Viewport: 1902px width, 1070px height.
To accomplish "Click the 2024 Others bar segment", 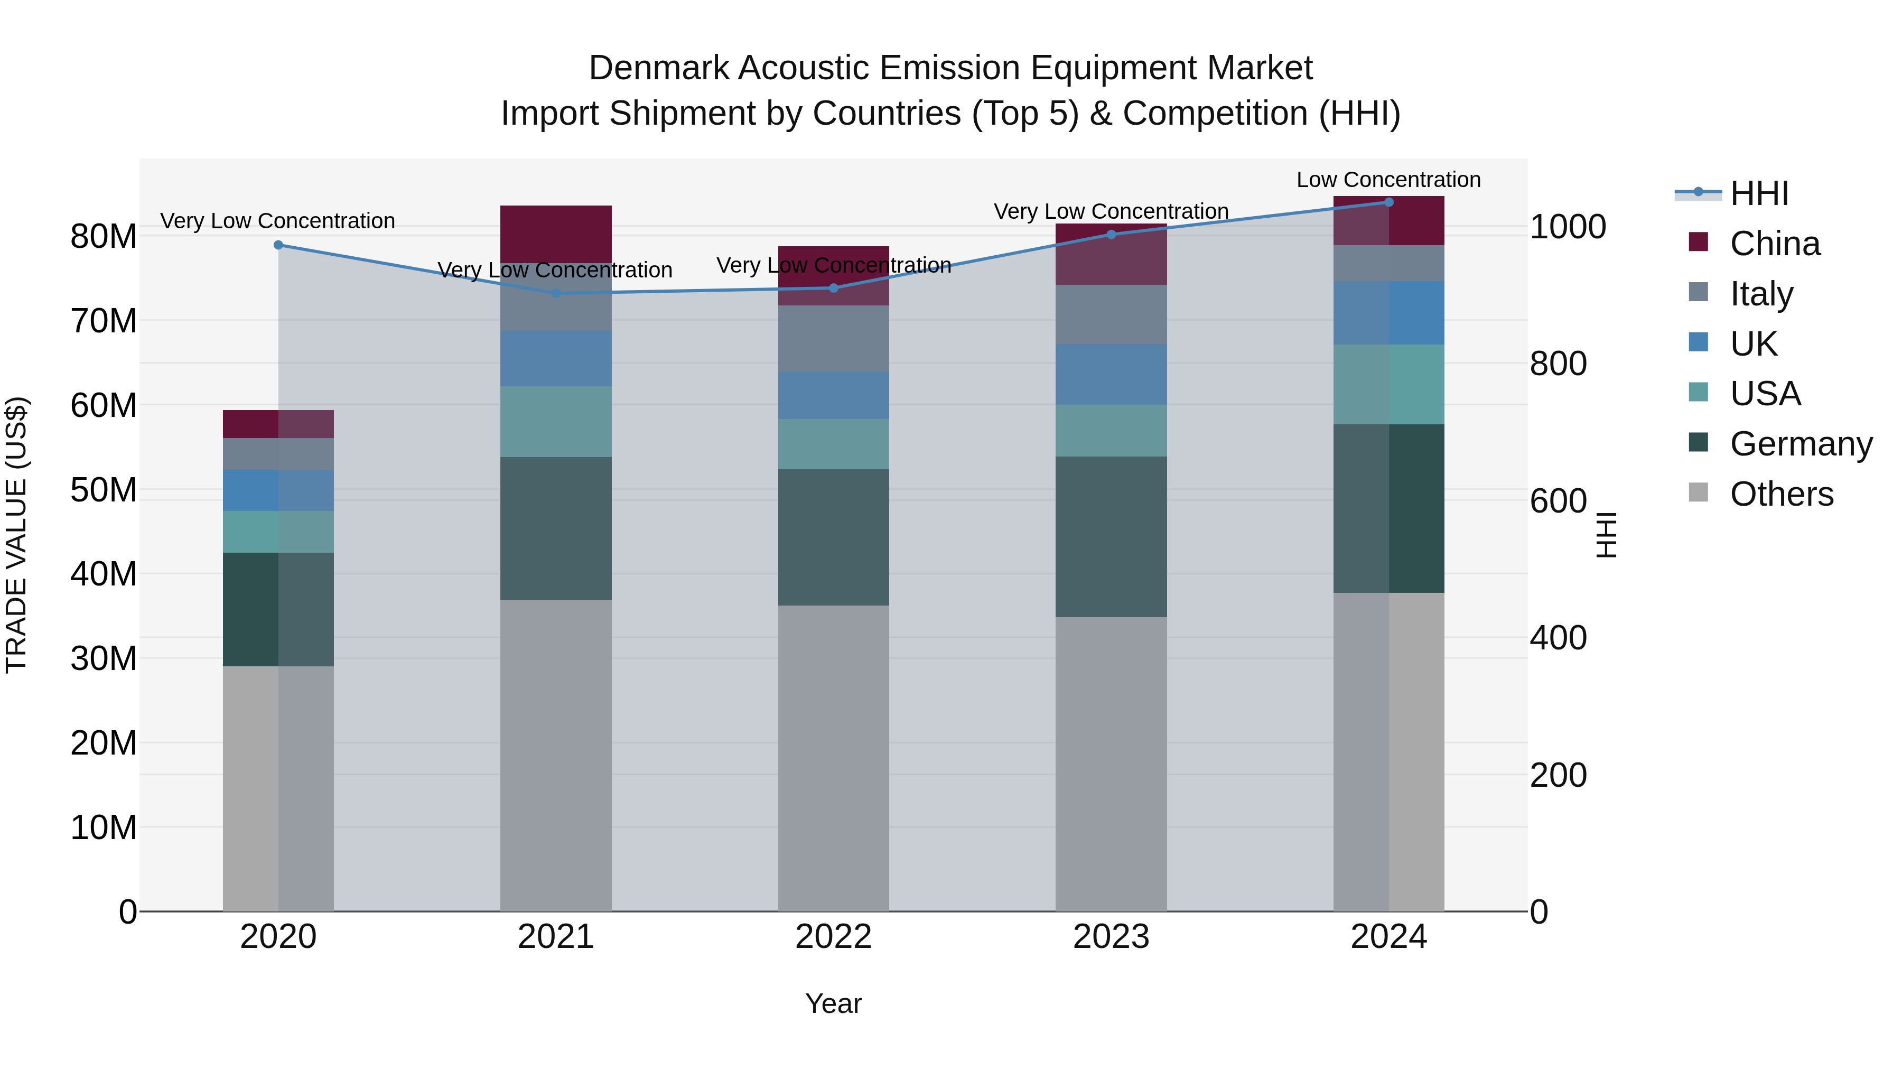I will [1389, 752].
